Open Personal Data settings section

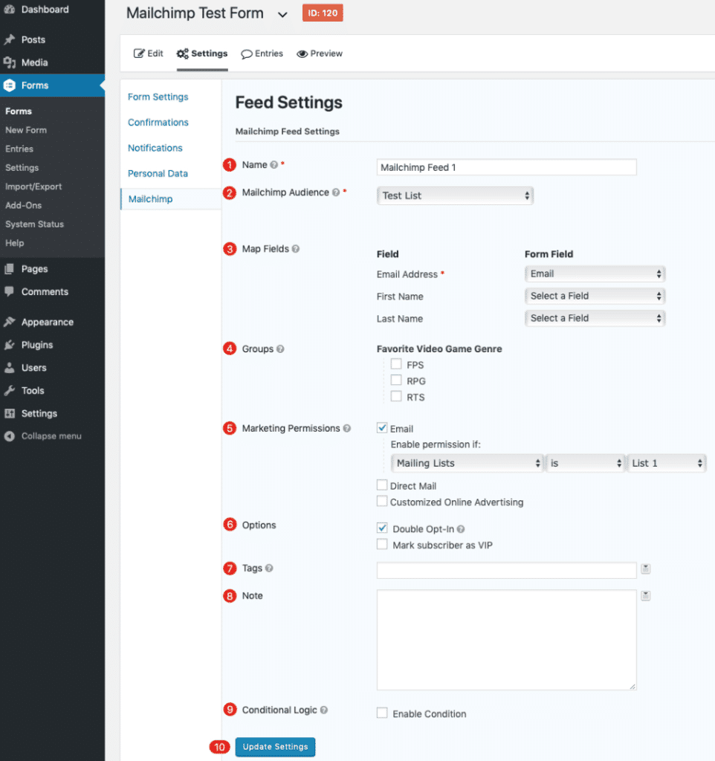point(158,174)
